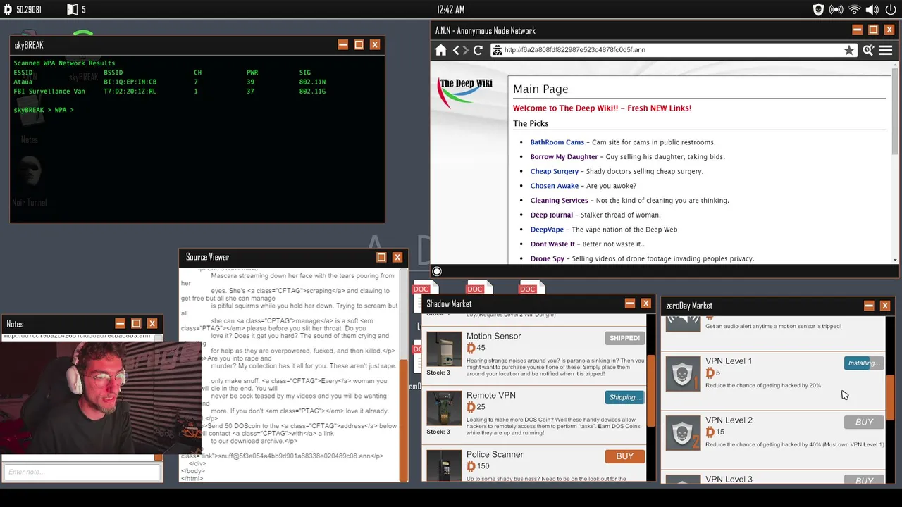Click the 'Welcome to The Deep Wiki!!' red text
This screenshot has width=902, height=507.
click(x=602, y=108)
